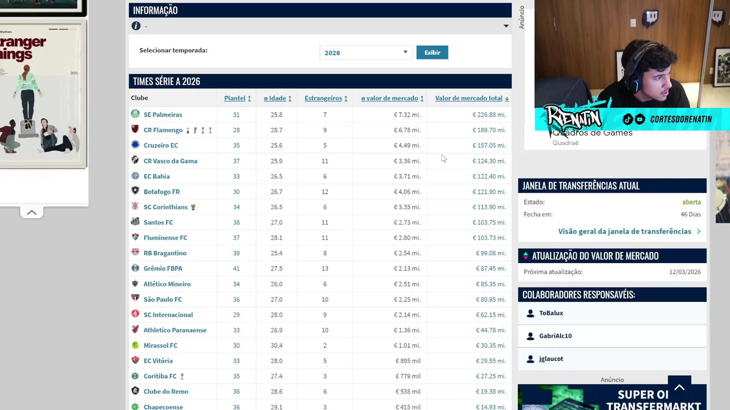Click the Cruzeiro EC crest icon
The width and height of the screenshot is (730, 410).
(x=135, y=145)
